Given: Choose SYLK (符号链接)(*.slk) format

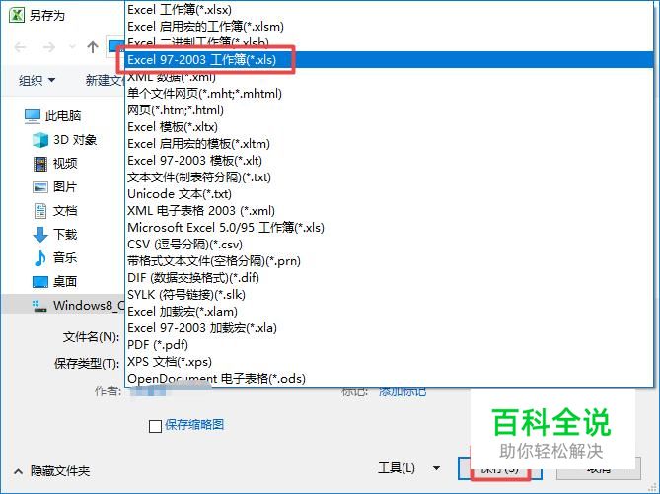Looking at the screenshot, I should [x=390, y=295].
